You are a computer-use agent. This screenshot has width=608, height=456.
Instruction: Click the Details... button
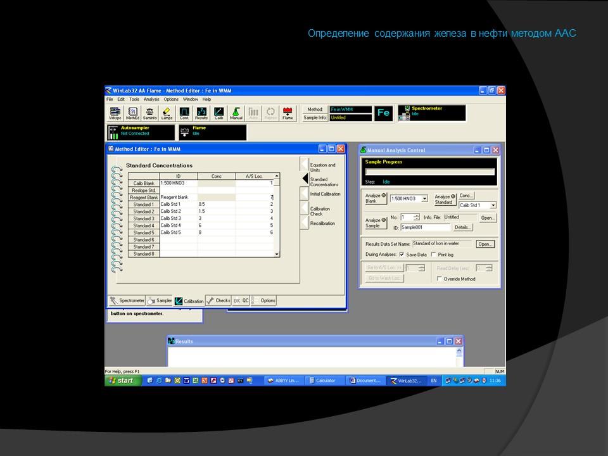pyautogui.click(x=463, y=227)
